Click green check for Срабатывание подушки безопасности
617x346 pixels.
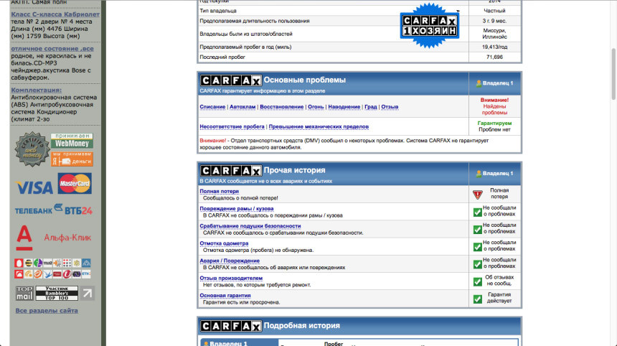tap(477, 230)
